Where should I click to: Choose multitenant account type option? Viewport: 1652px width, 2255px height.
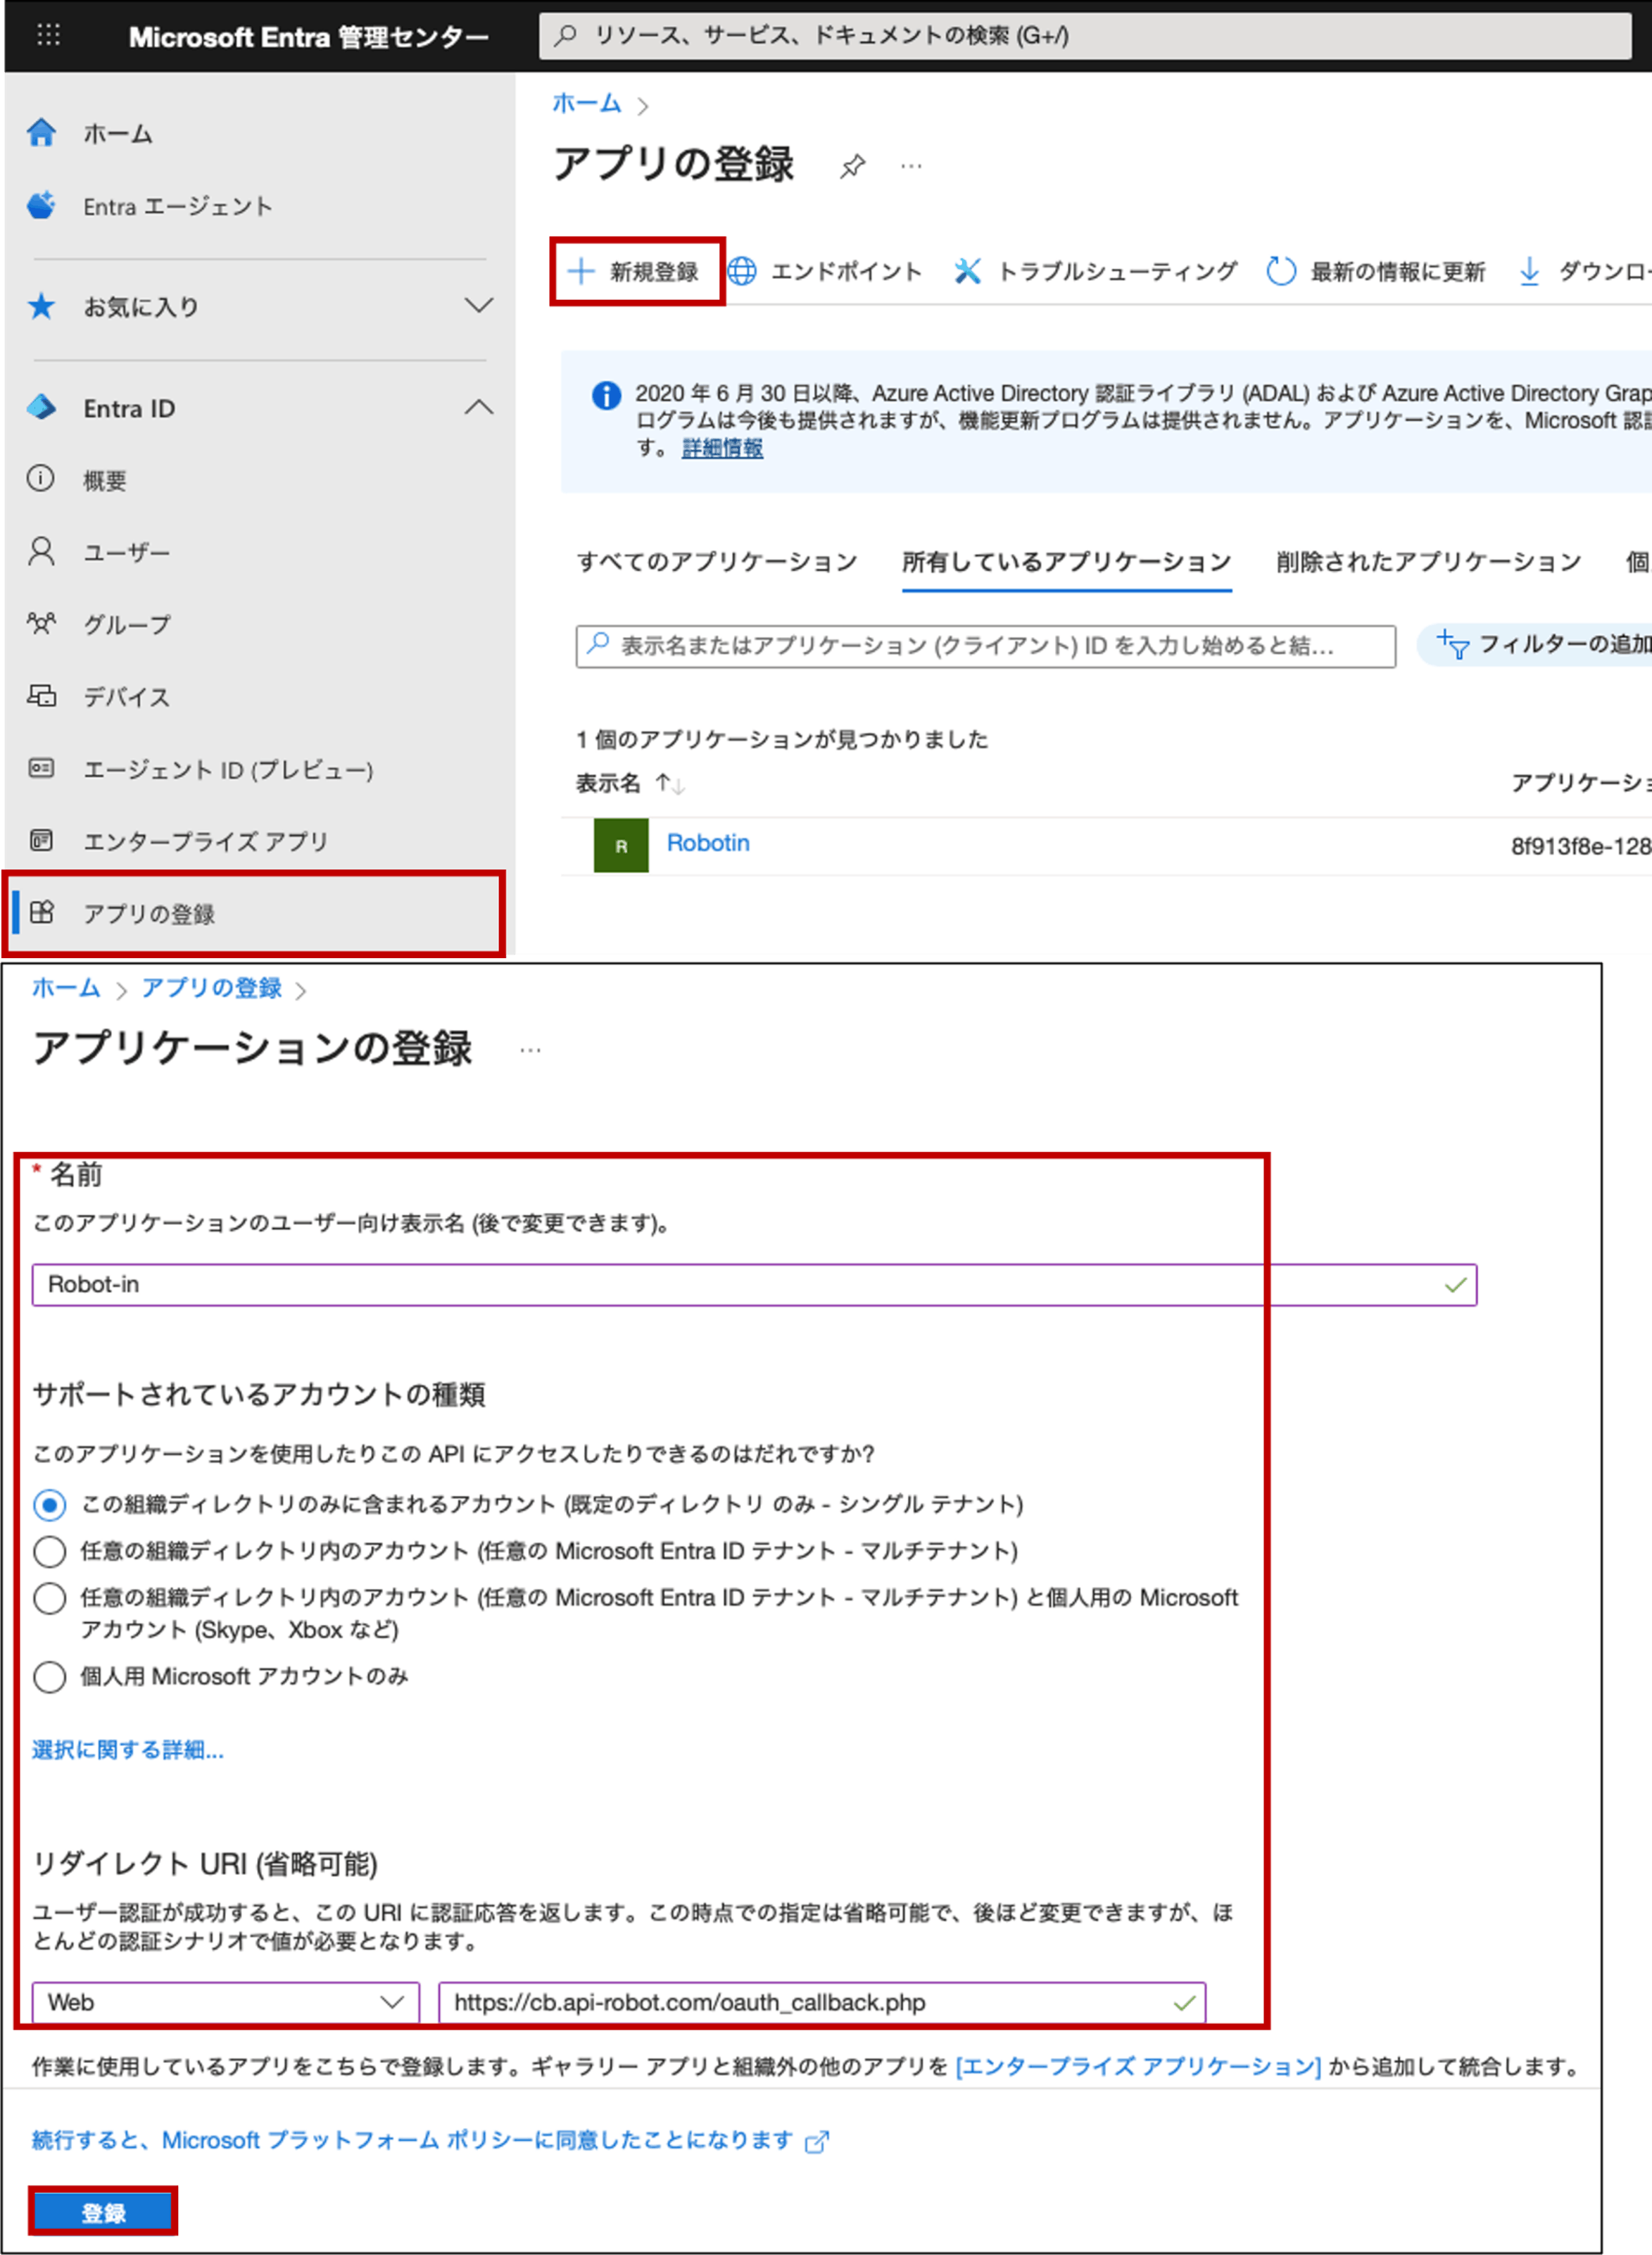49,1551
